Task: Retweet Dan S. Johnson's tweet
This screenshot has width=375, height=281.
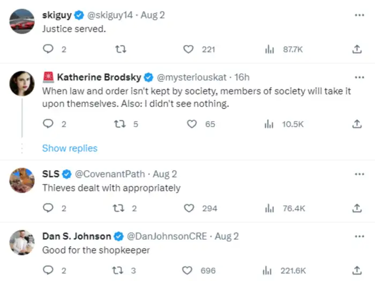Action: [121, 270]
